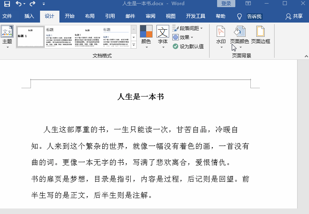
Task: Switch to the 插入 (Insert) tab
Action: click(x=29, y=17)
